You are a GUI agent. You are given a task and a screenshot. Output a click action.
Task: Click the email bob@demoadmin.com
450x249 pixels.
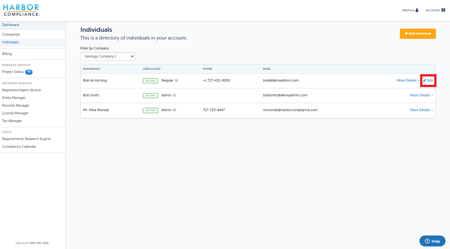coord(281,81)
